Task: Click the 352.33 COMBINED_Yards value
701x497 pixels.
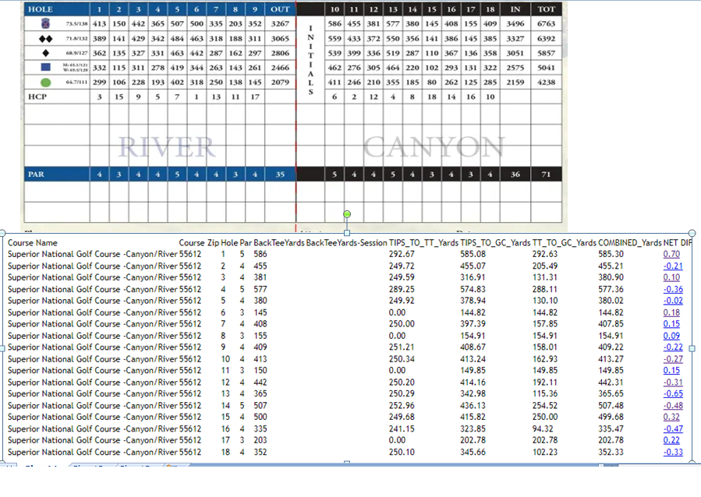Action: 611,452
